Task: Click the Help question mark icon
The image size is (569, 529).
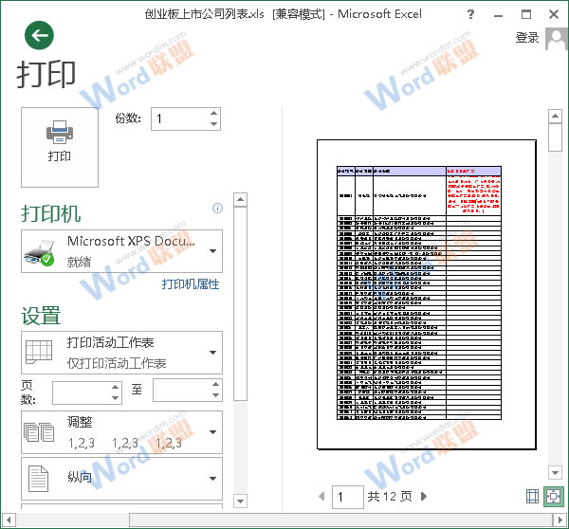Action: (472, 15)
